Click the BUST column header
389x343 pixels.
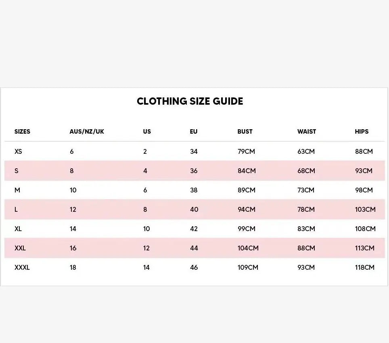[245, 132]
